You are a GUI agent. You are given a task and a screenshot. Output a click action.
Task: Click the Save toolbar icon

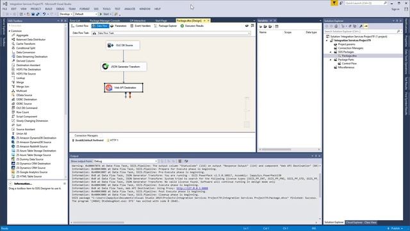click(x=33, y=14)
